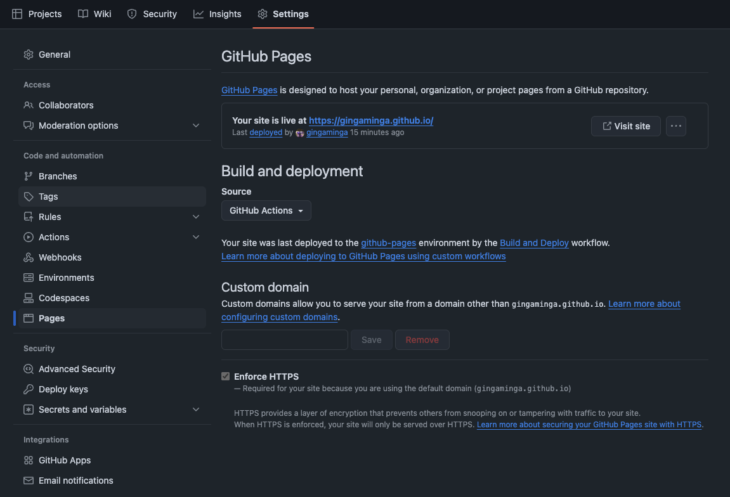Viewport: 730px width, 497px height.
Task: Click the Settings gear icon in top nav
Action: click(x=263, y=14)
